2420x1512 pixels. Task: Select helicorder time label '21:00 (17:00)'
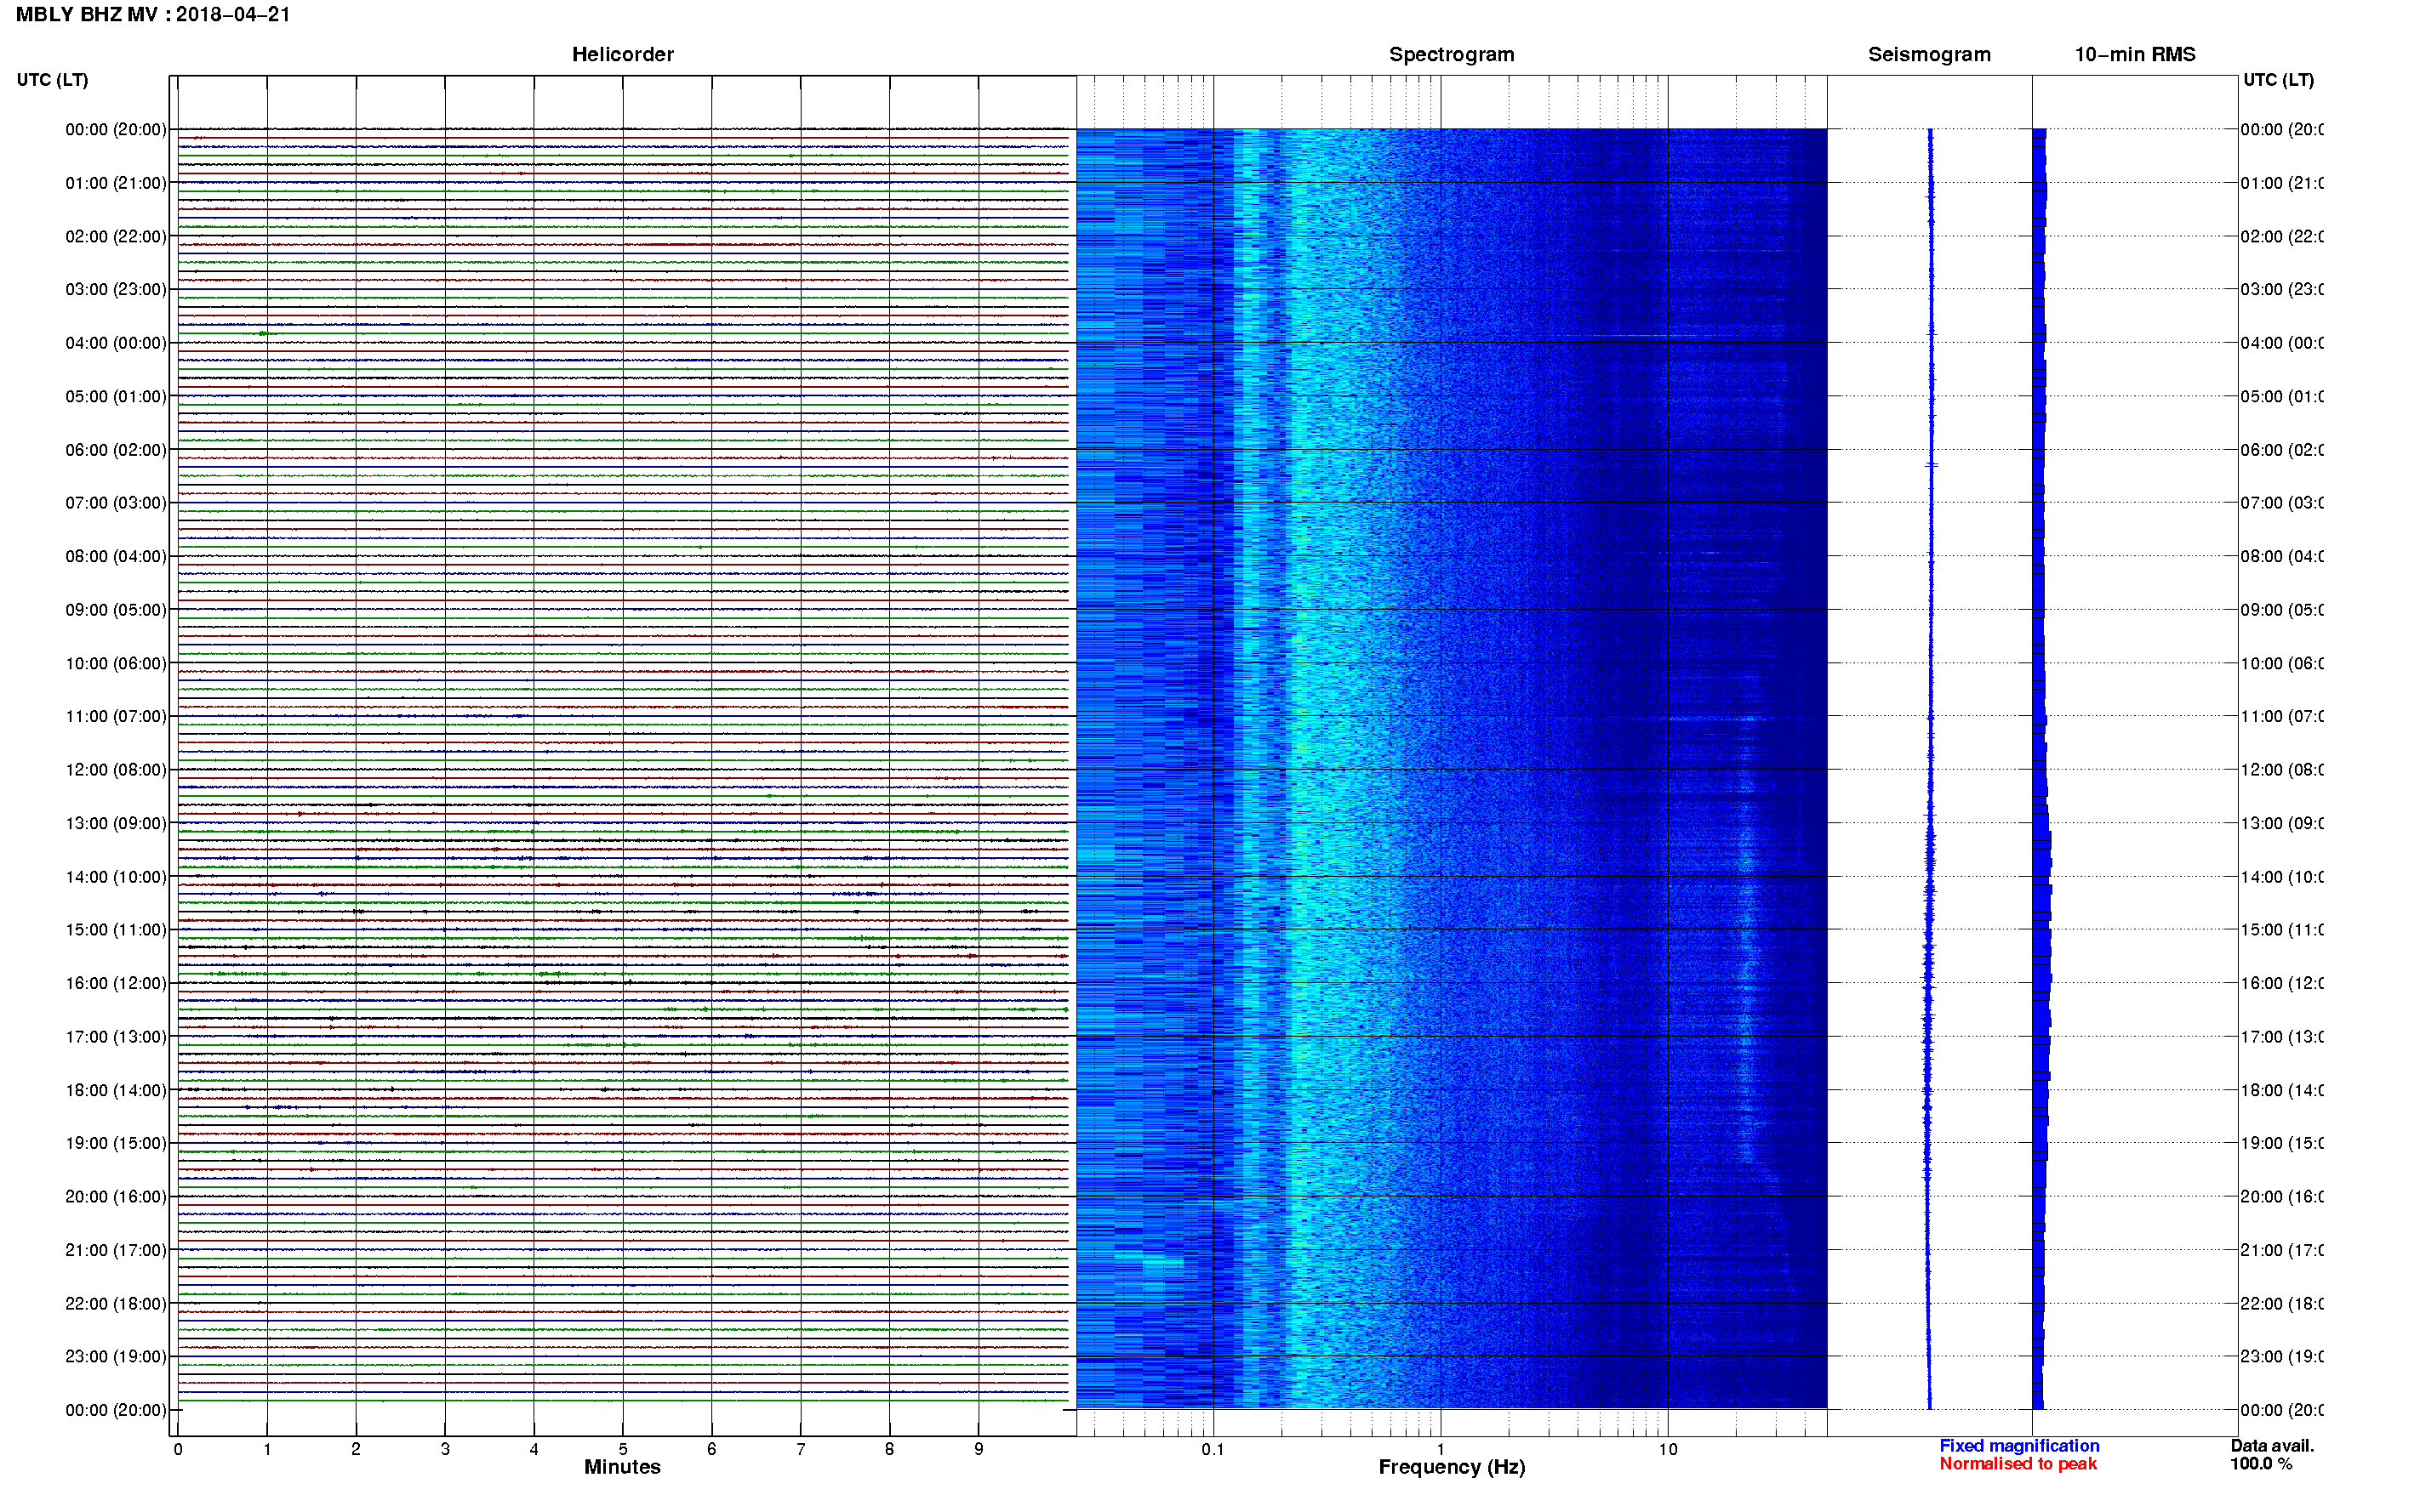116,1250
